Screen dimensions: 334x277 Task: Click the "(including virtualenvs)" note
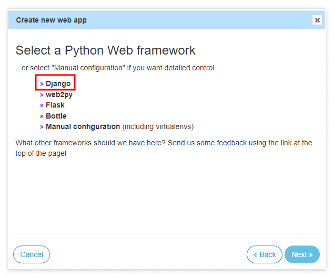coord(158,126)
